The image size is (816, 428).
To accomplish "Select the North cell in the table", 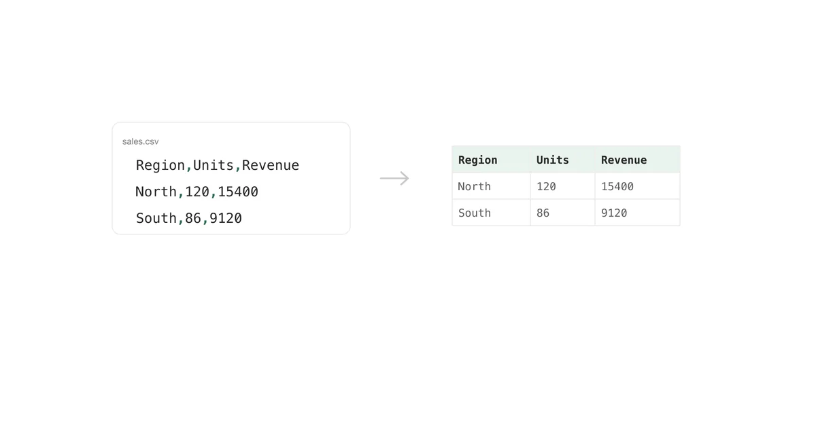I will point(491,186).
